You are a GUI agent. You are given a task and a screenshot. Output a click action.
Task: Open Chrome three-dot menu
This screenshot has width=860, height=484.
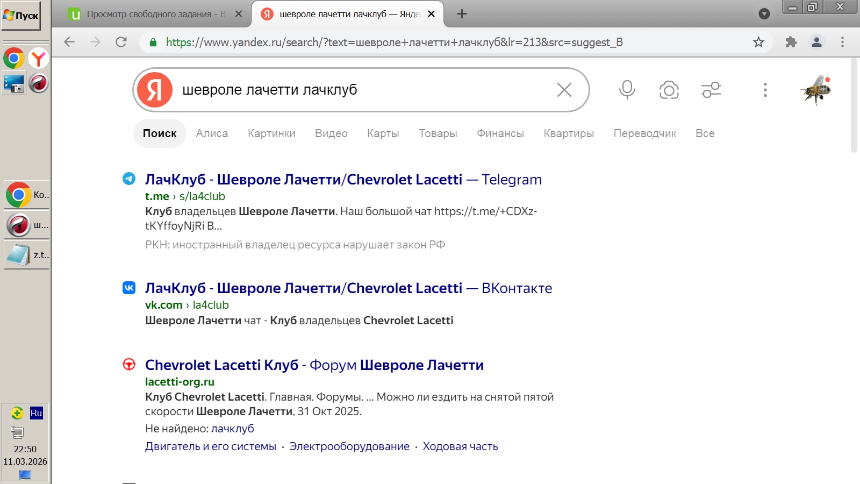[842, 42]
